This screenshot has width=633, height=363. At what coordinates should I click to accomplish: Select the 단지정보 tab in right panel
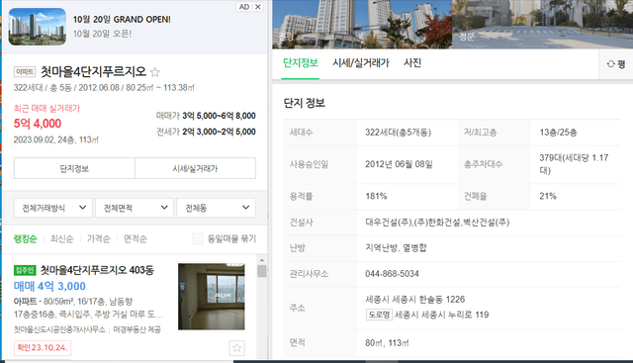(x=301, y=63)
